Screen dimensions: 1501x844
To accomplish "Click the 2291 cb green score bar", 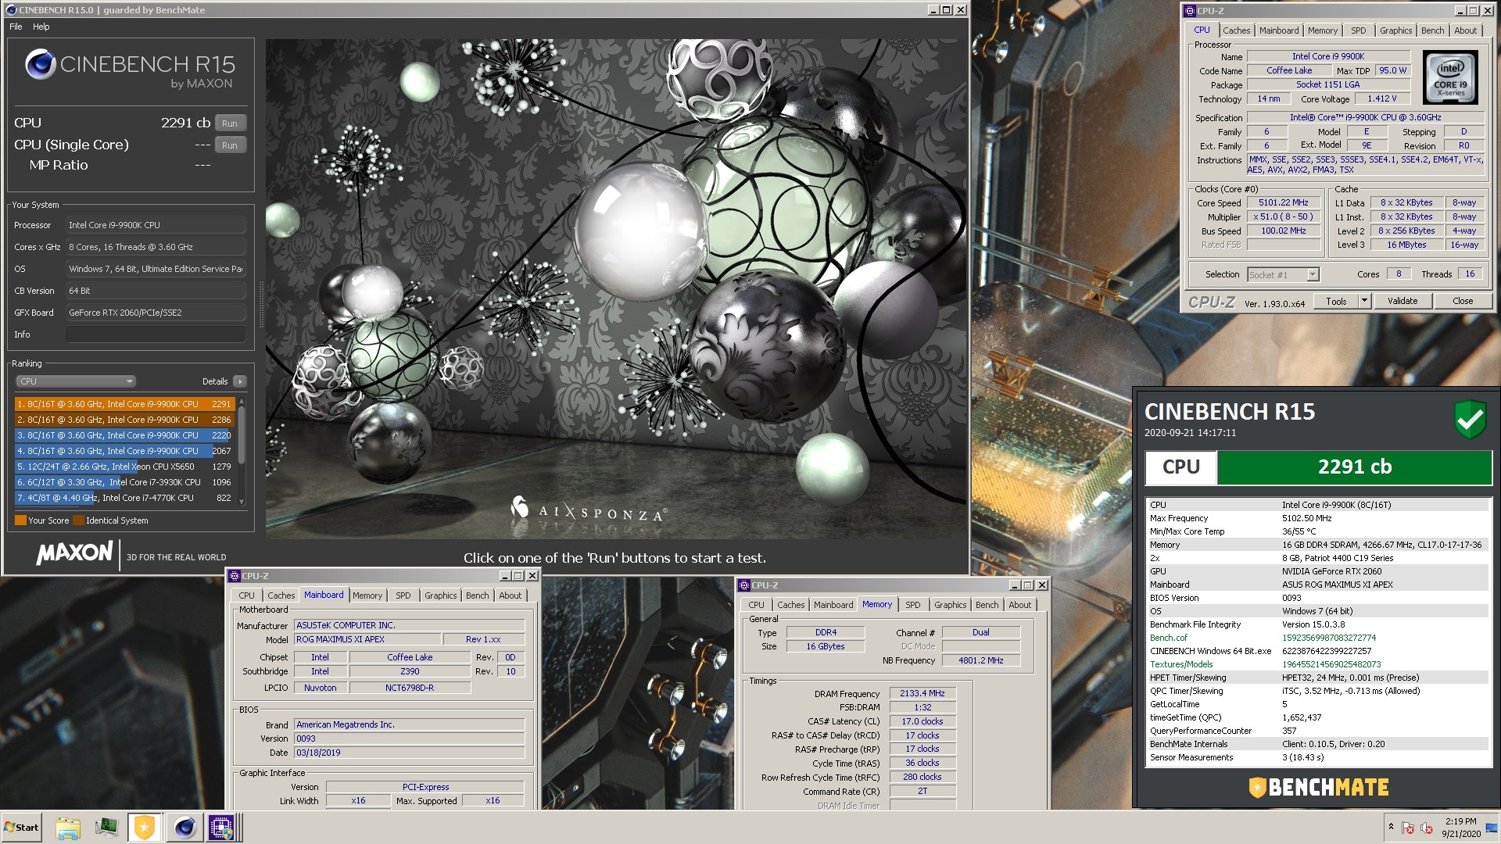I will [x=1354, y=467].
